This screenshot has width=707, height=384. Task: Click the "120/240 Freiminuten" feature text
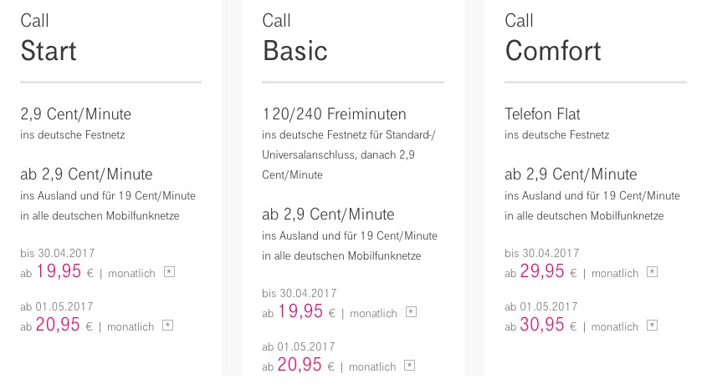(334, 114)
